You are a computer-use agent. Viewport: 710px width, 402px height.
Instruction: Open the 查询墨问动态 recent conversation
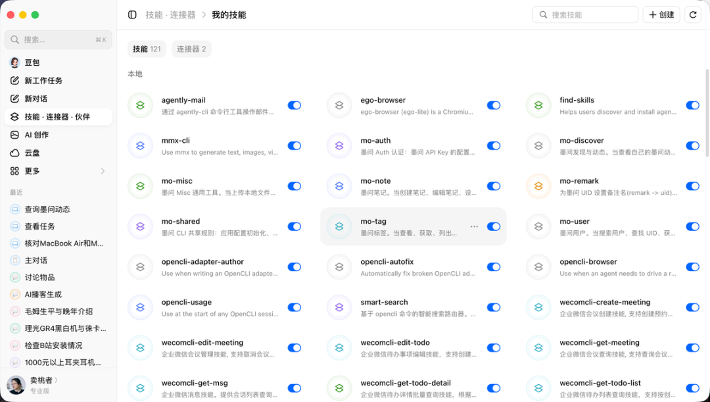point(59,209)
